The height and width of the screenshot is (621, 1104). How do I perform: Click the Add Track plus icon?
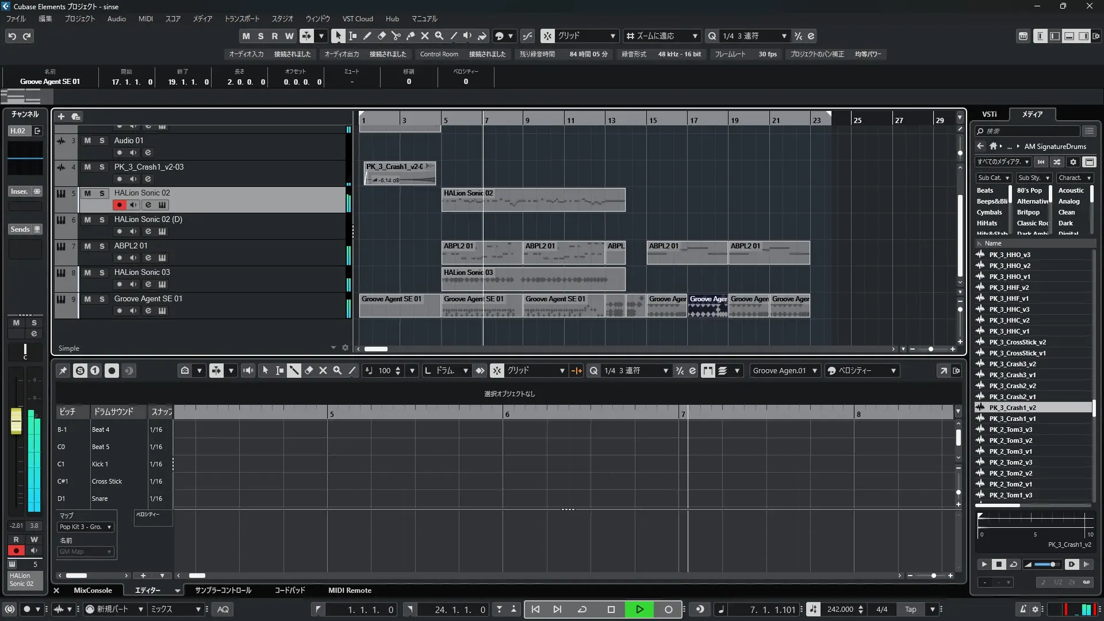[61, 116]
